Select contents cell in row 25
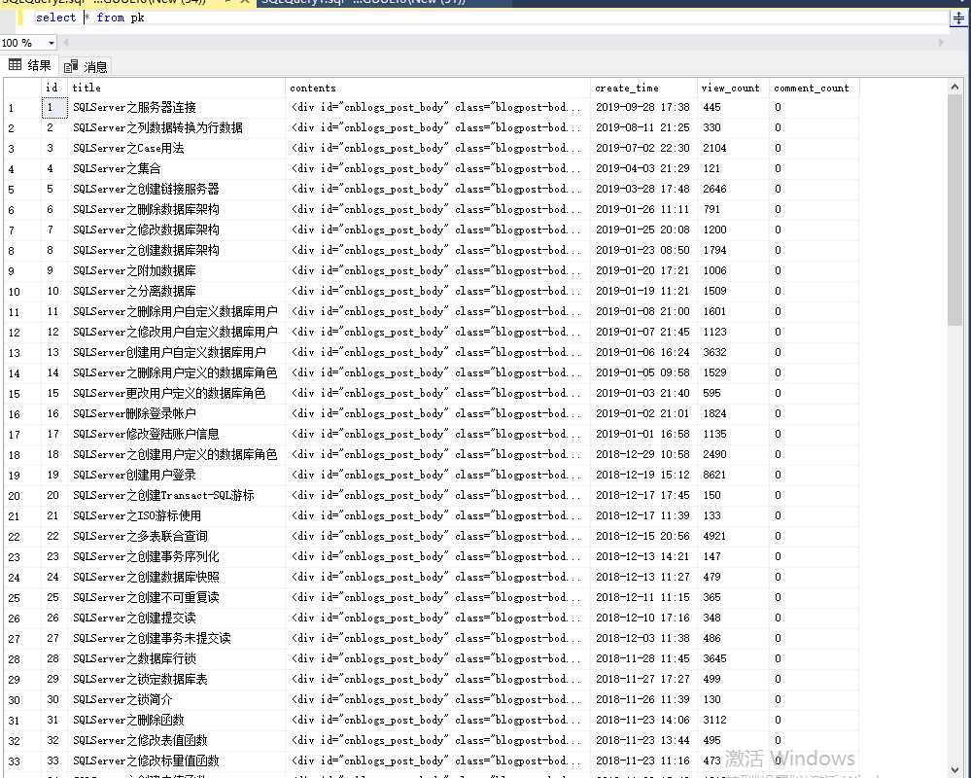This screenshot has width=971, height=778. click(x=437, y=598)
